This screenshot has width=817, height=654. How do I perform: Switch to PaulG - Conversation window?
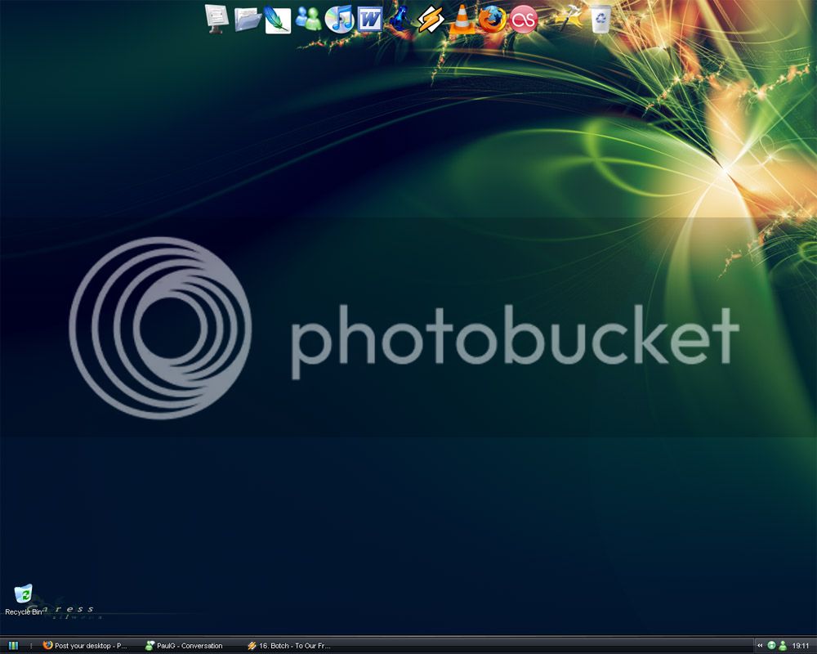184,646
